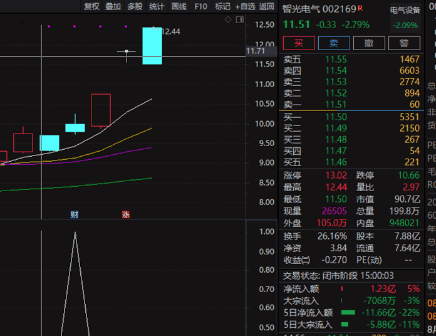Click stock name 智光电气 002169
This screenshot has width=436, height=336.
click(x=319, y=9)
